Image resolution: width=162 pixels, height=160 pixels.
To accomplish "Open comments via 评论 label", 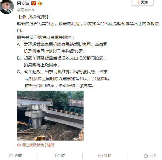I will (108, 156).
